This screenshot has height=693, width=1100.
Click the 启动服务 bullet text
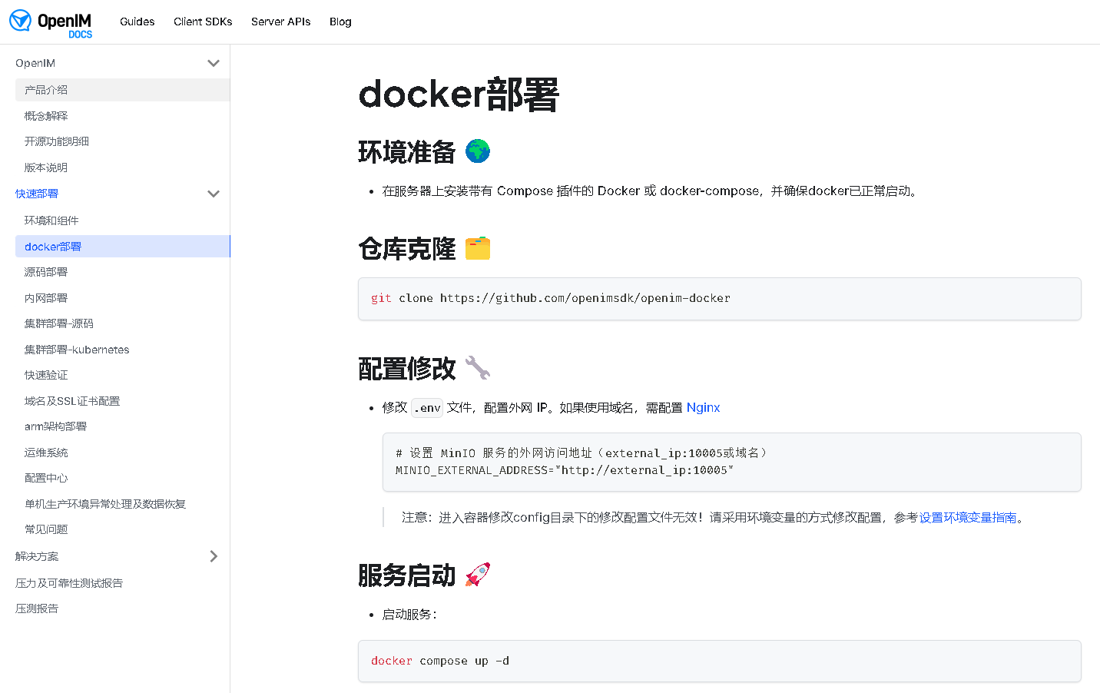(409, 615)
